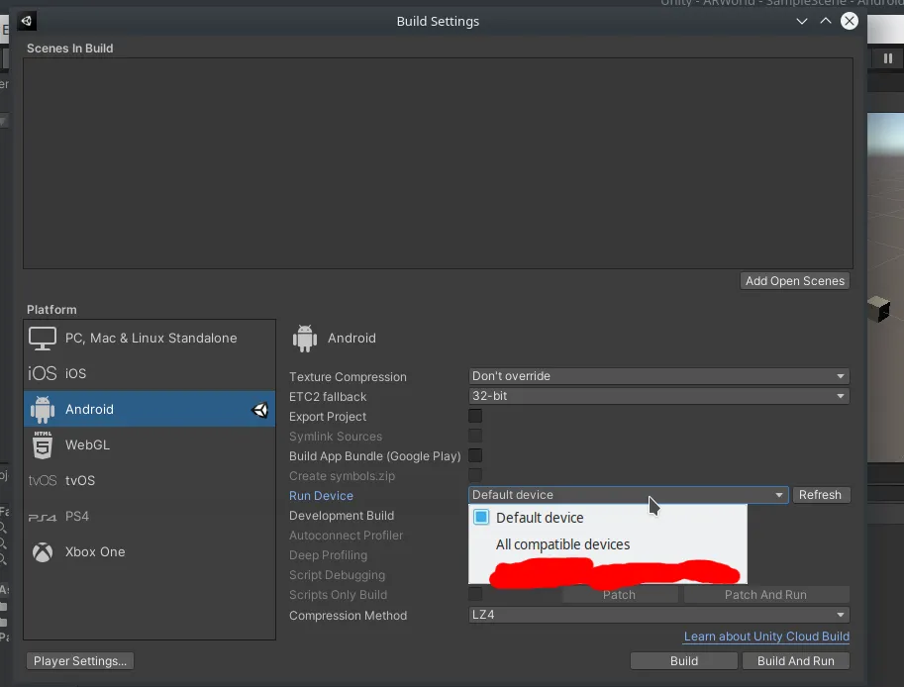Screen dimensions: 904x687
Task: Click the Build App Bundle (Google Play) label
Action: (375, 456)
